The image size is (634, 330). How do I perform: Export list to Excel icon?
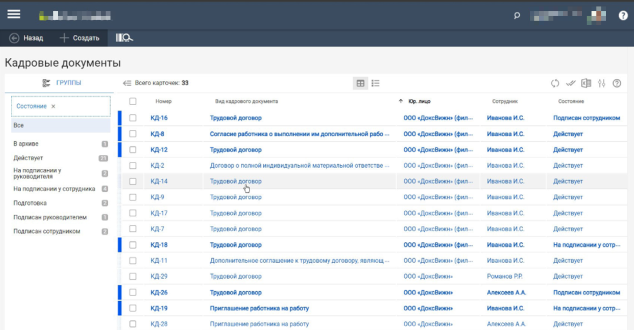(586, 83)
